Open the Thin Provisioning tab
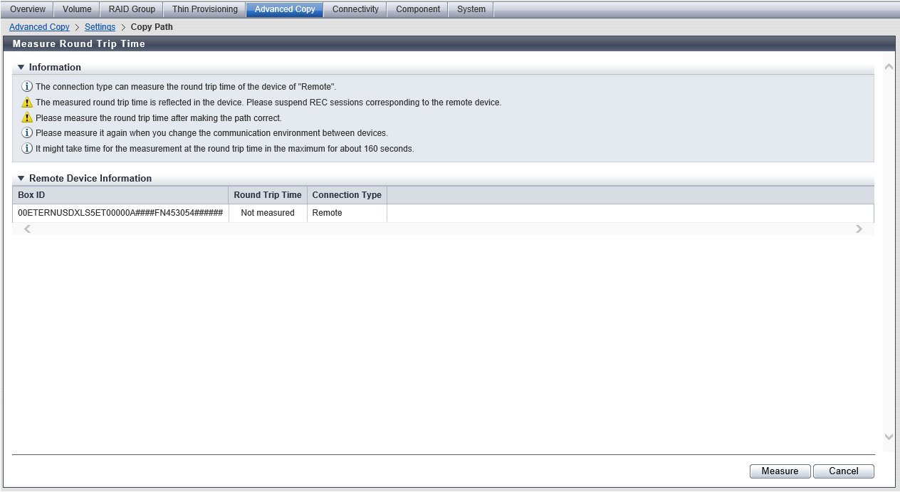Image resolution: width=900 pixels, height=492 pixels. 205,9
